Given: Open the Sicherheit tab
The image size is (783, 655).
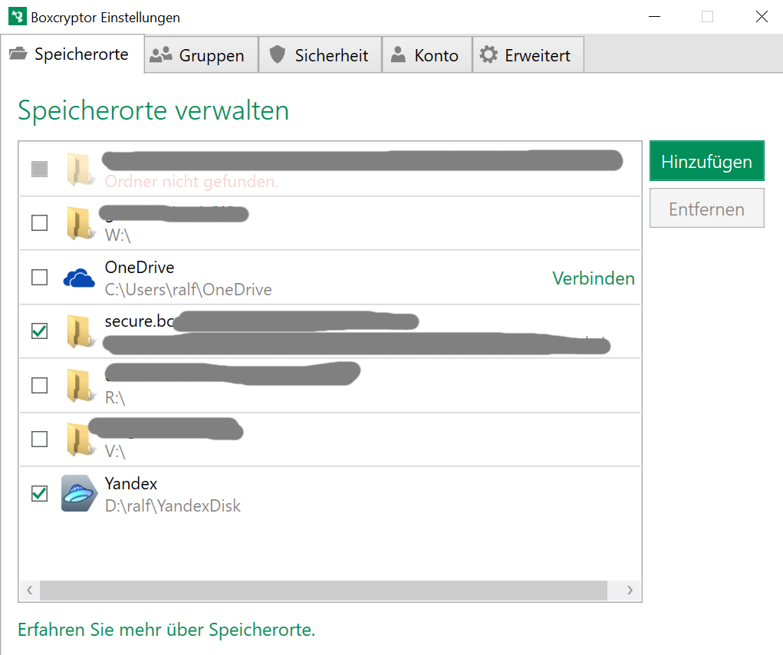Looking at the screenshot, I should [320, 55].
